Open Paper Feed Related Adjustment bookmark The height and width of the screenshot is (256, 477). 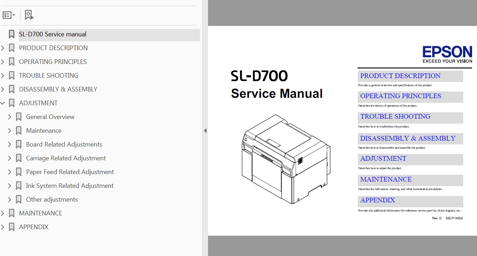[x=70, y=172]
